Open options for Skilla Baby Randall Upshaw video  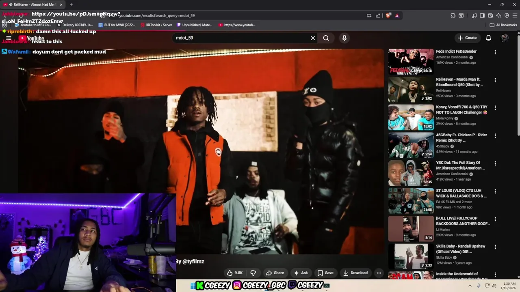tap(495, 247)
